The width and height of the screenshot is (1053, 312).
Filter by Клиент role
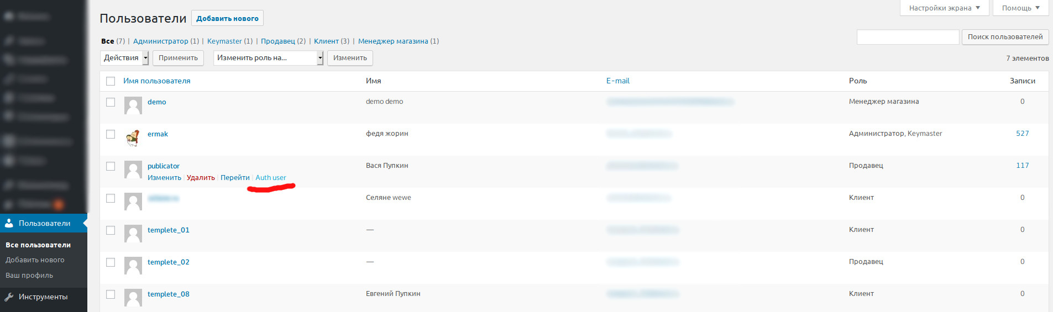(326, 41)
